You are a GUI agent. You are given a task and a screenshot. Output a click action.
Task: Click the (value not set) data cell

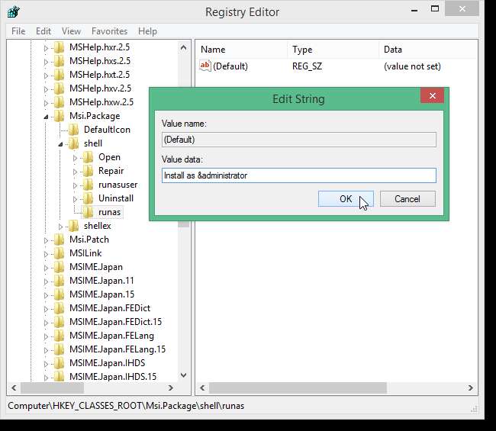pos(412,66)
